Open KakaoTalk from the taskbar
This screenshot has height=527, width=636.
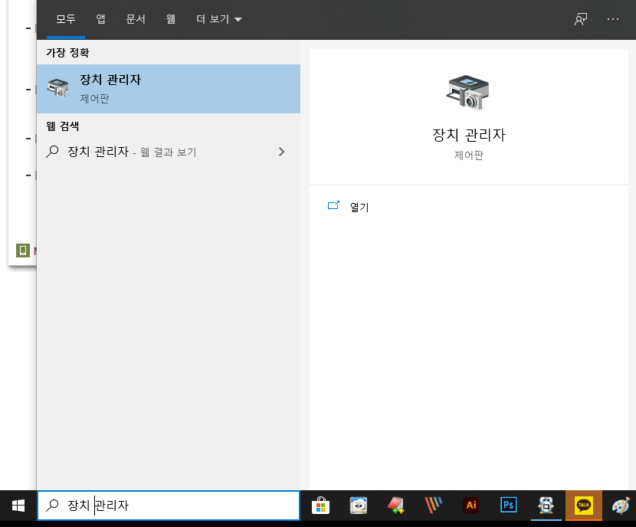click(584, 506)
